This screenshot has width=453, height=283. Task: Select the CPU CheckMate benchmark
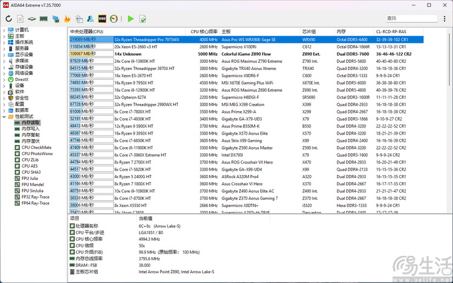(36, 147)
